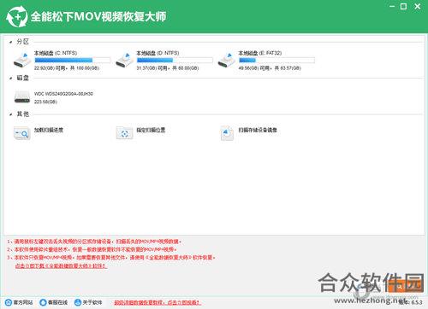428x309 pixels.
Task: Click the 本地磁盘 (D: NTFS) label
Action: [158, 53]
